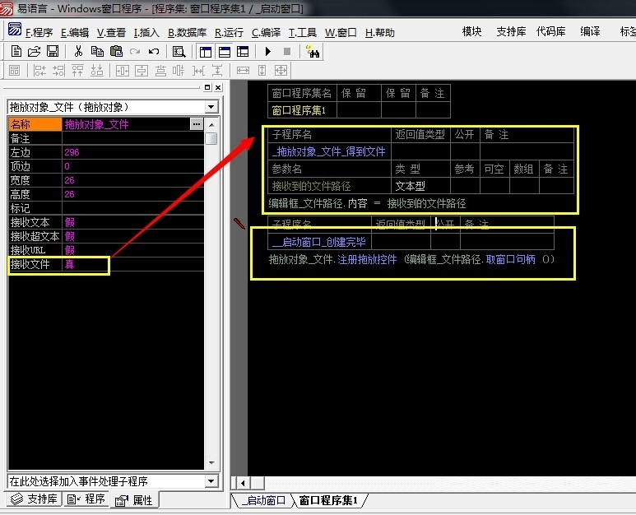The height and width of the screenshot is (515, 636).
Task: Click the Undo arrow icon
Action: tap(154, 52)
